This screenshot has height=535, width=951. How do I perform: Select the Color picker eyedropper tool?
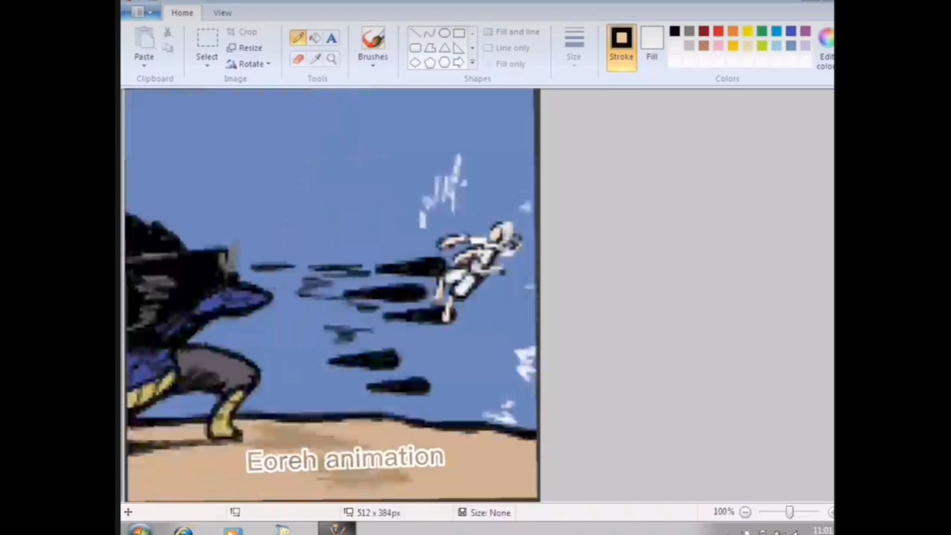click(315, 59)
